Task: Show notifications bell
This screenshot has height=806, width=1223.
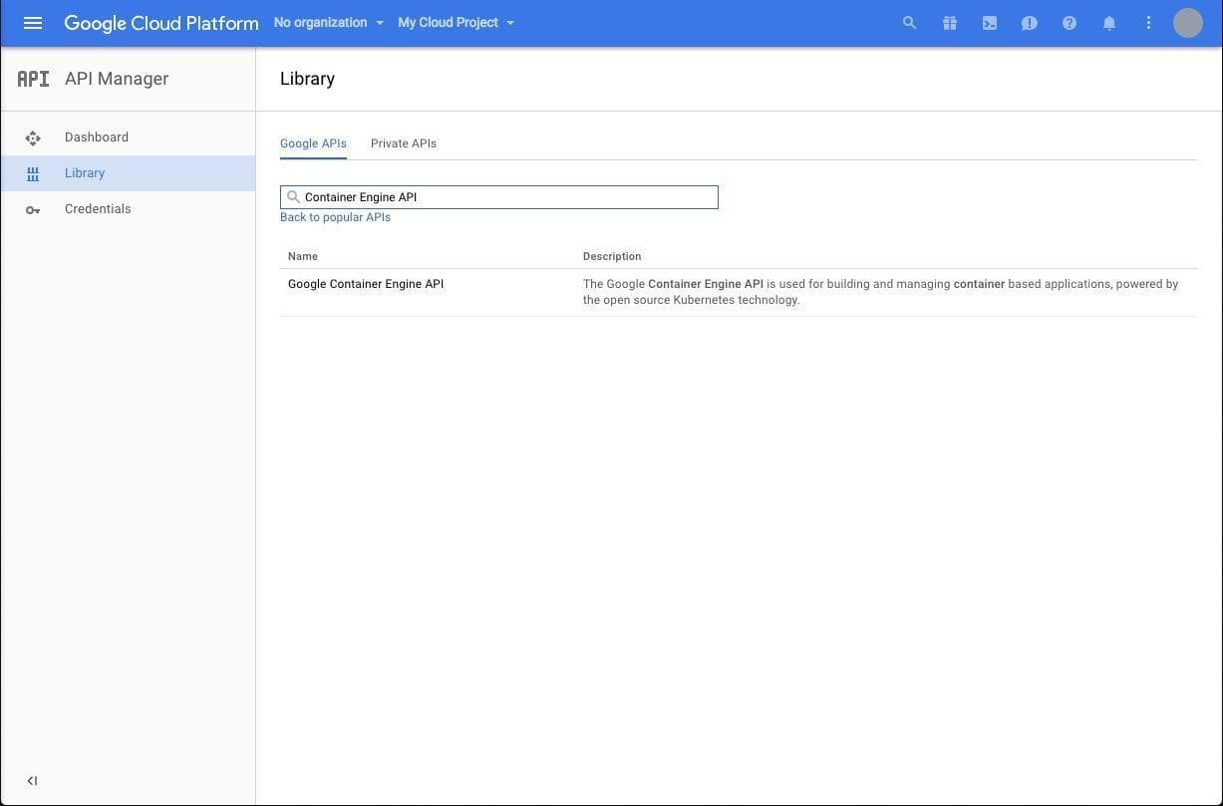Action: click(x=1109, y=23)
